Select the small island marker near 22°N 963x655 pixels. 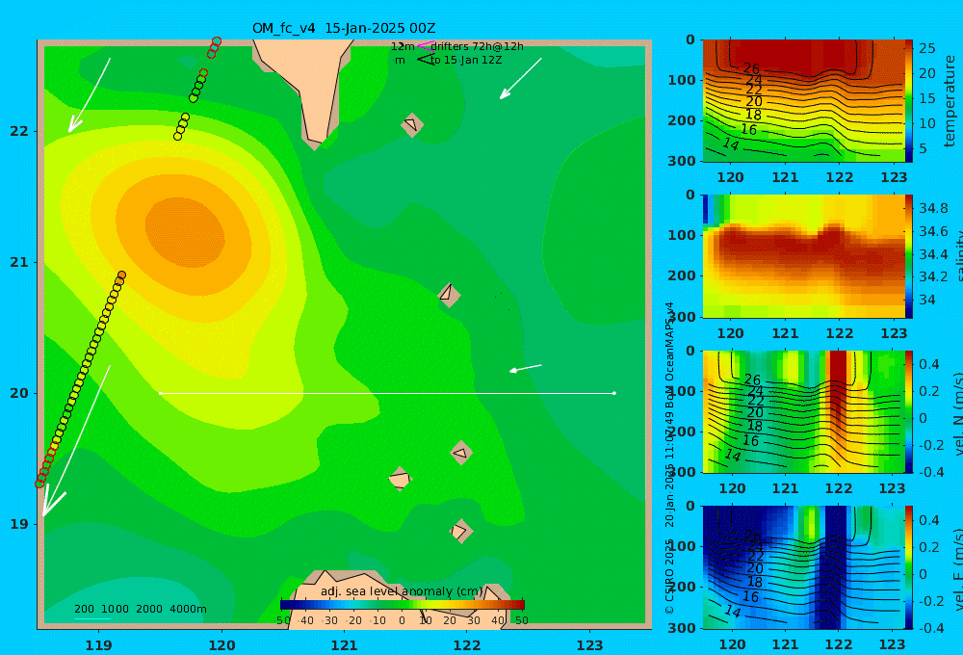(x=412, y=124)
